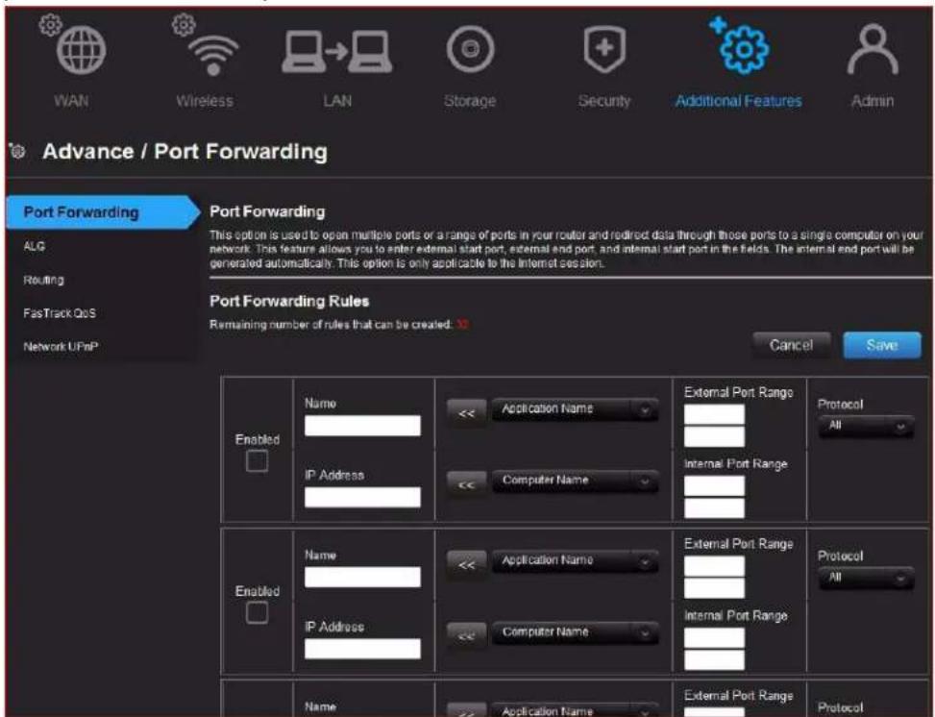Focus second rule's IP Address field
This screenshot has height=717, width=935.
362,649
